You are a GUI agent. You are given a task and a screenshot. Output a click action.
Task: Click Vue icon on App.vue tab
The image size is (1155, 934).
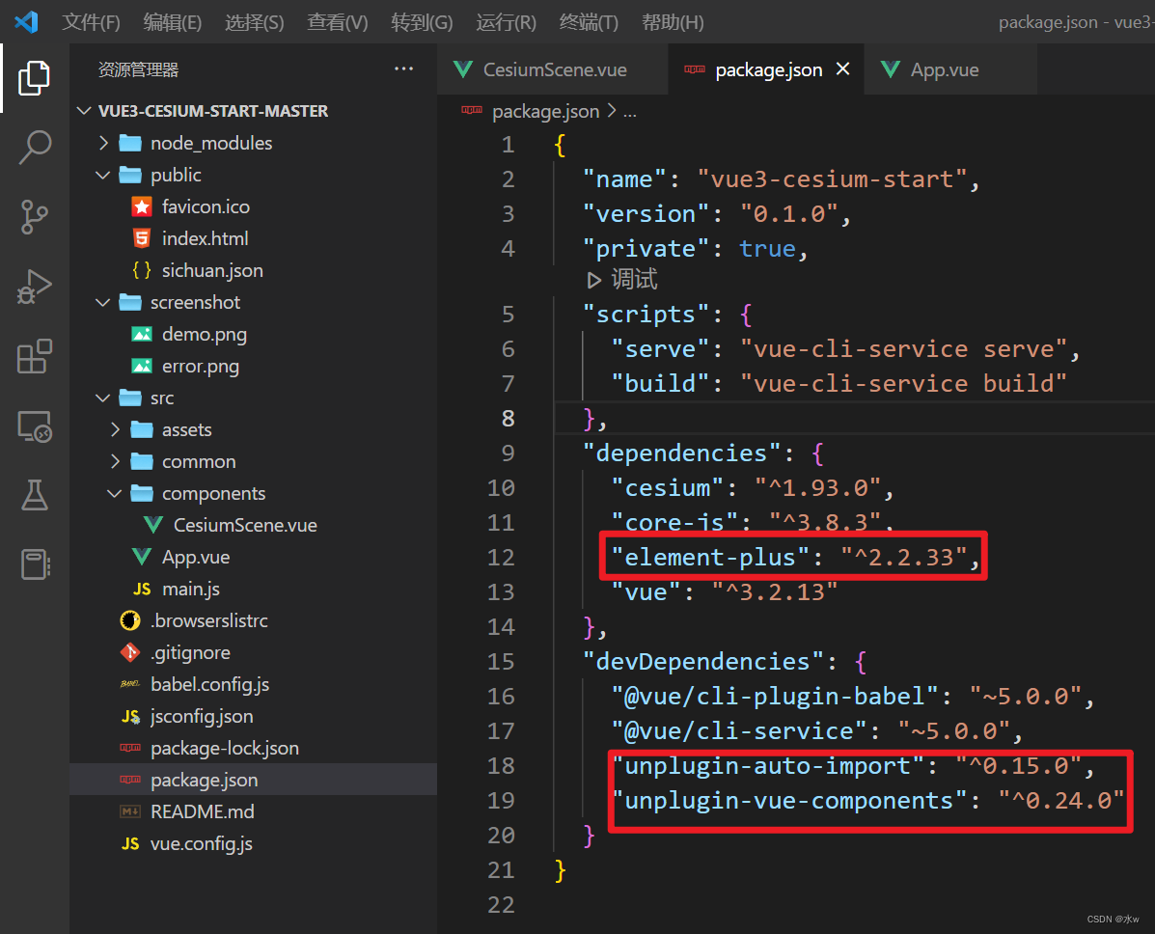(x=891, y=70)
